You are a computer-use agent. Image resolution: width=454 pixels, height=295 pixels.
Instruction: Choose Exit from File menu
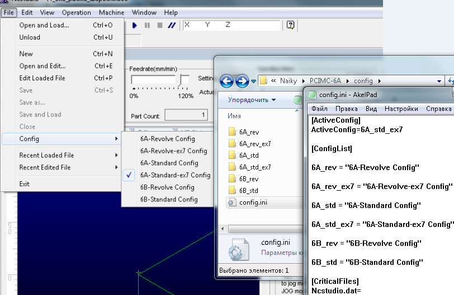(x=62, y=184)
